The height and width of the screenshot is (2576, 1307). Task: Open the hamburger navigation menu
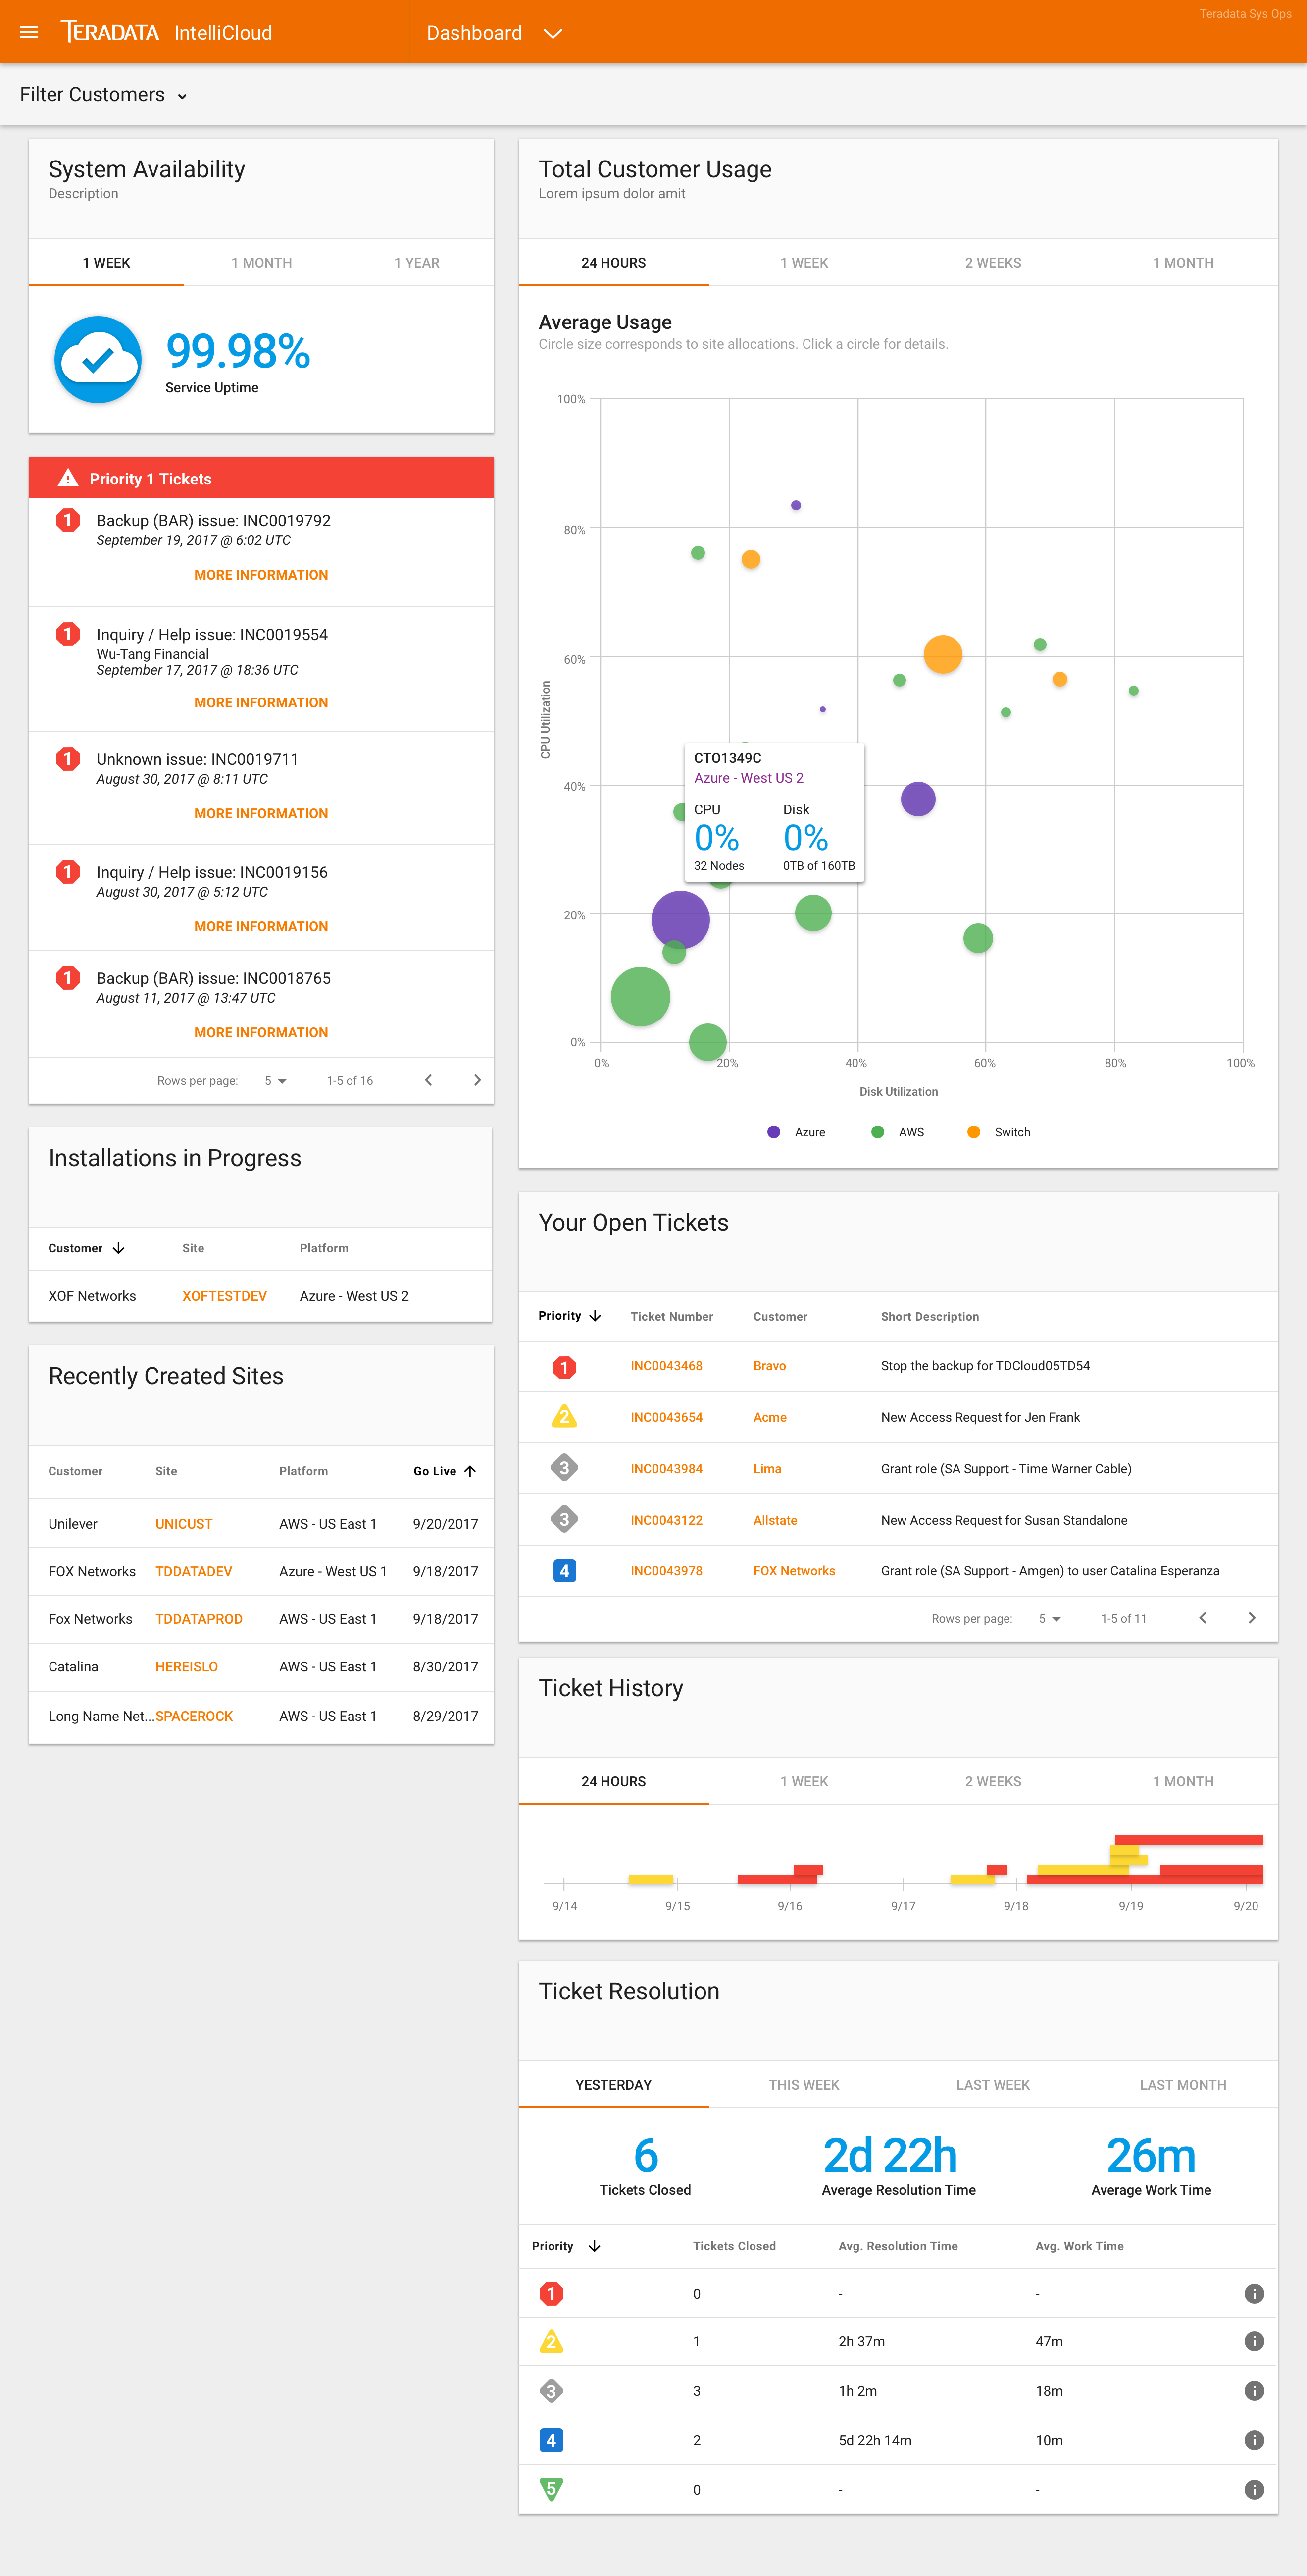tap(29, 32)
